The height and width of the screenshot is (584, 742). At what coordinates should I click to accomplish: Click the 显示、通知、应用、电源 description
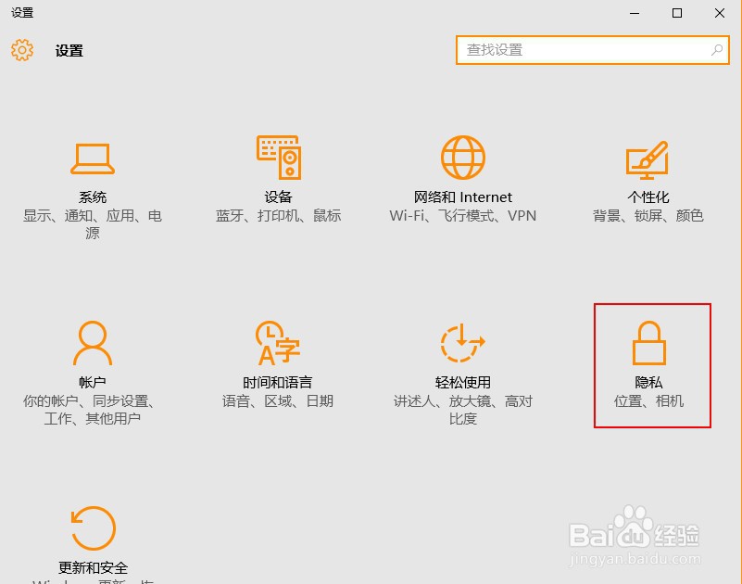(x=93, y=224)
